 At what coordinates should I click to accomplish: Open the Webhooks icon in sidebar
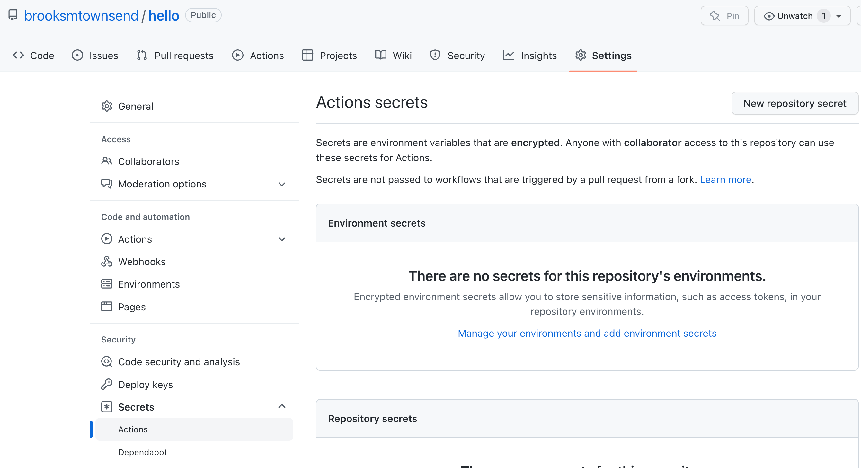pos(107,262)
